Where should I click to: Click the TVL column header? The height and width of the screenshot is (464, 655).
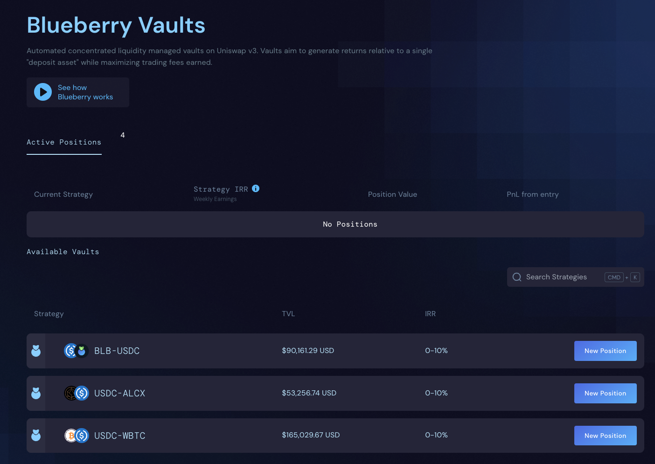[288, 314]
